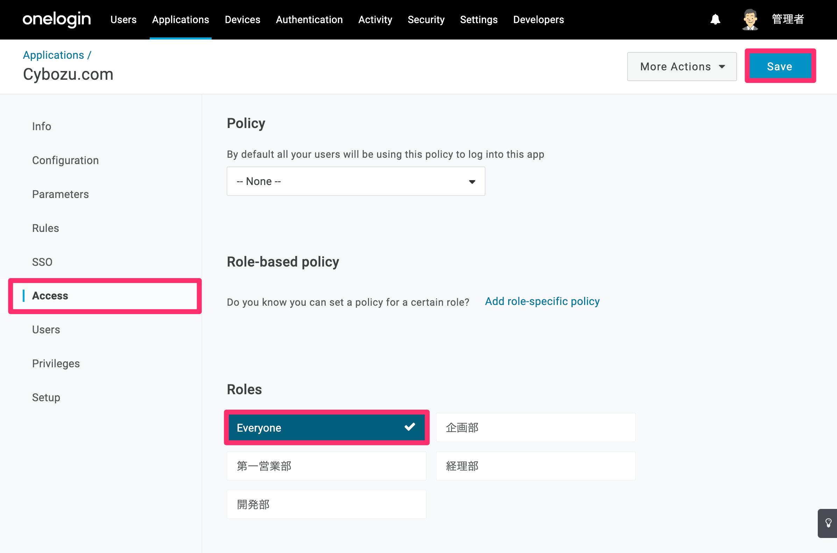Open the Users top menu
Viewport: 837px width, 553px height.
[x=123, y=20]
